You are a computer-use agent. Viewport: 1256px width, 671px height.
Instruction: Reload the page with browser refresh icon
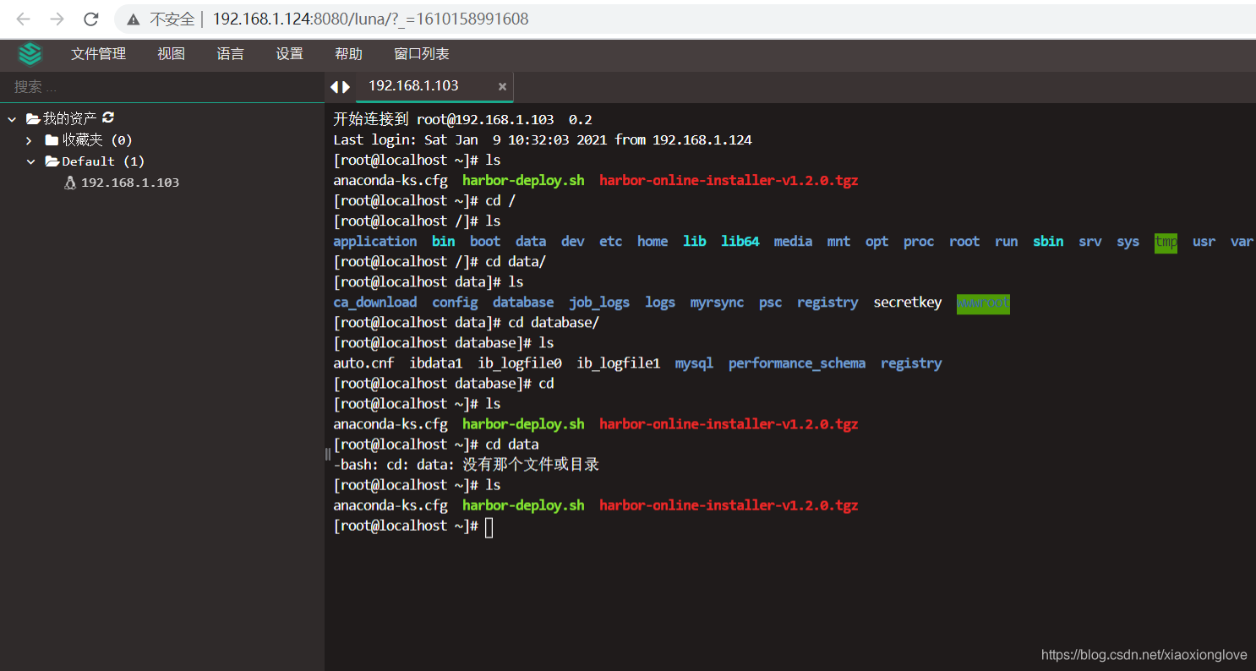pyautogui.click(x=90, y=19)
